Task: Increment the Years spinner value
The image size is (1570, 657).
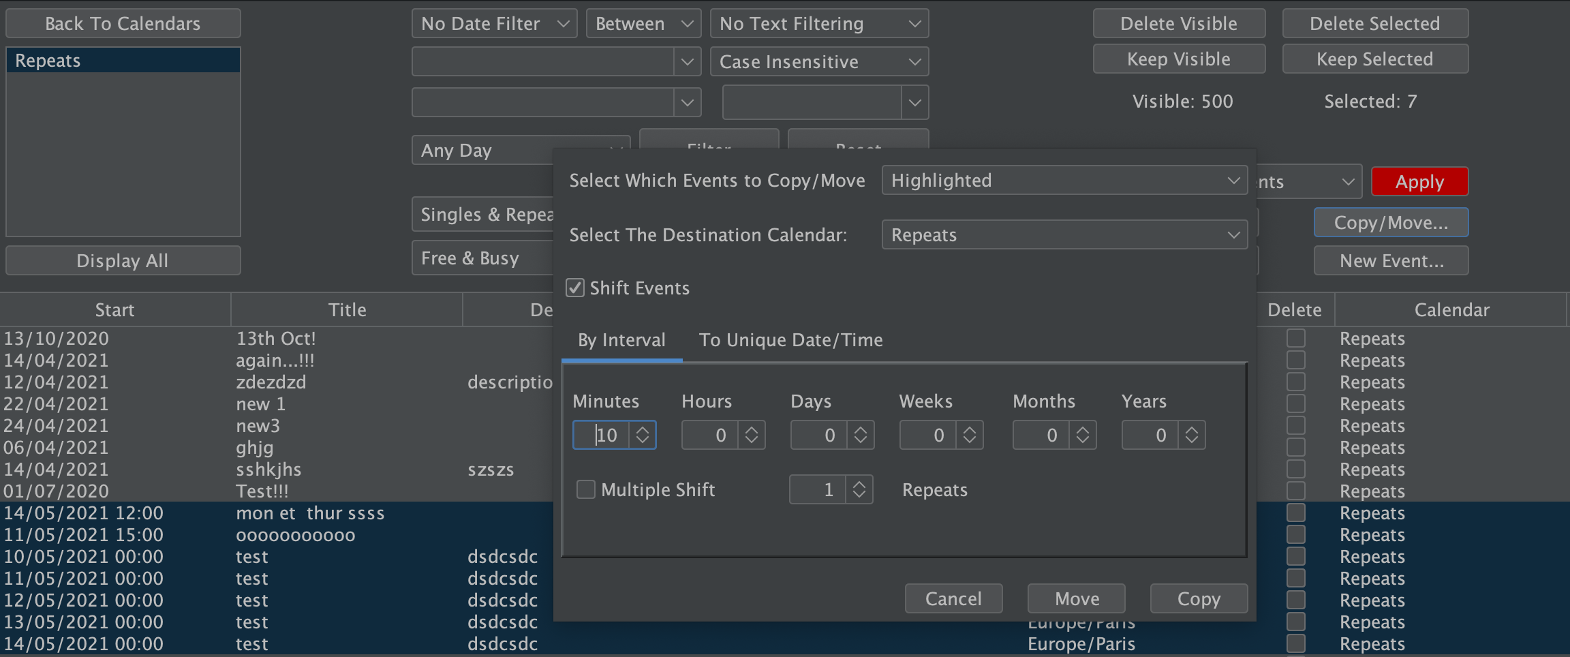Action: click(1190, 429)
